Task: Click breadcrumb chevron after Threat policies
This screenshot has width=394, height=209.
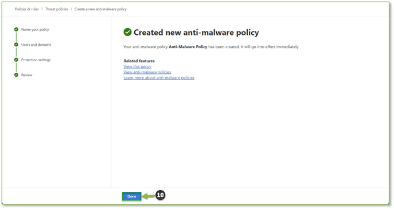Action: point(71,9)
